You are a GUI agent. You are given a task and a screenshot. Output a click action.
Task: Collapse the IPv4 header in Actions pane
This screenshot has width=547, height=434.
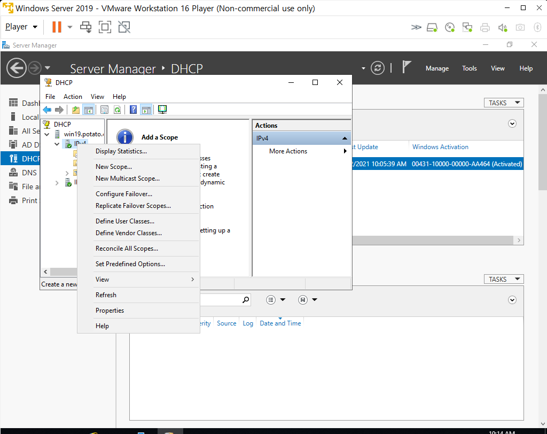(x=345, y=138)
